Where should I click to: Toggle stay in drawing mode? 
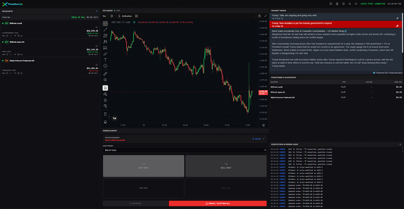pyautogui.click(x=105, y=94)
